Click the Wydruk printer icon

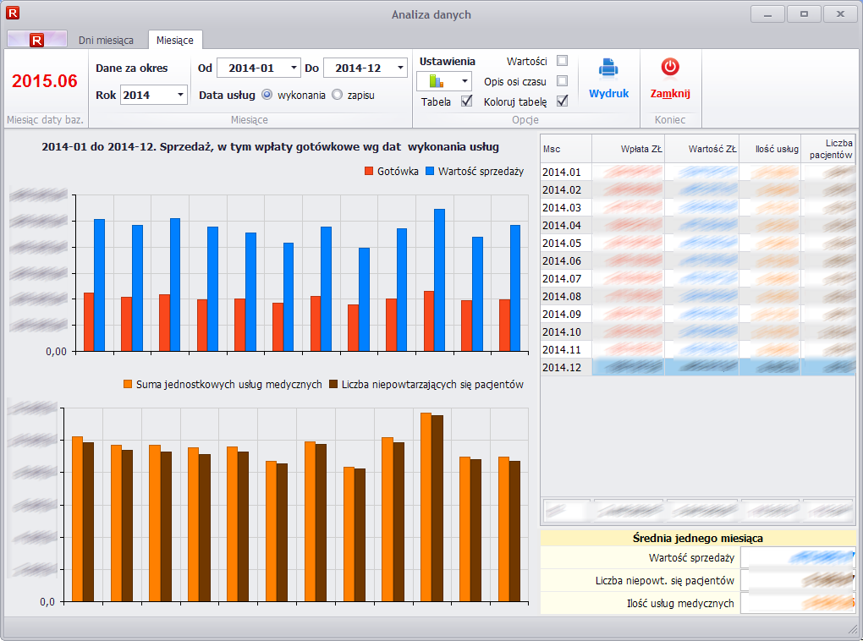pyautogui.click(x=608, y=68)
